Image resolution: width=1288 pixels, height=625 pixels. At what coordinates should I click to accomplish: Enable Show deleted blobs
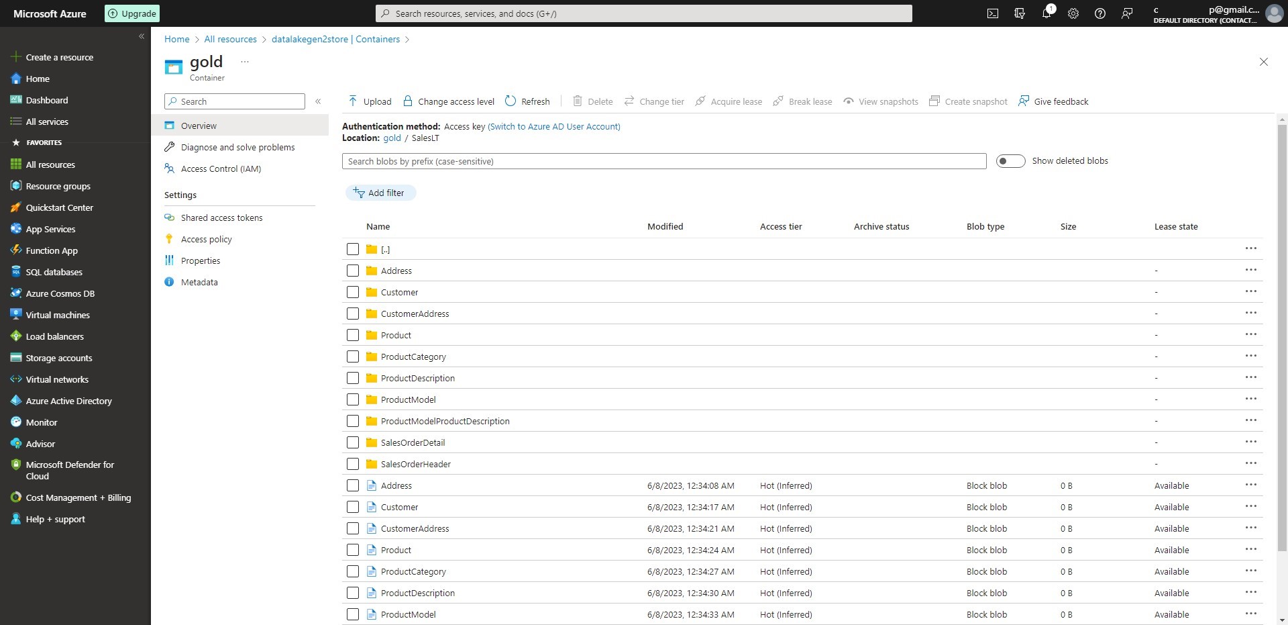coord(1011,161)
